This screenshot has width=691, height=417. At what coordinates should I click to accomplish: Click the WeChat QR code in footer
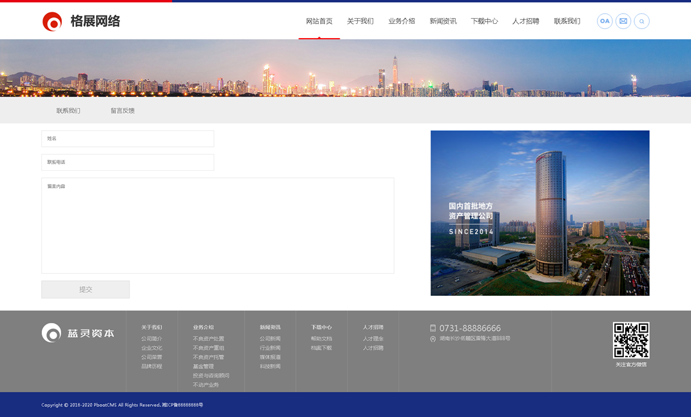click(x=631, y=340)
